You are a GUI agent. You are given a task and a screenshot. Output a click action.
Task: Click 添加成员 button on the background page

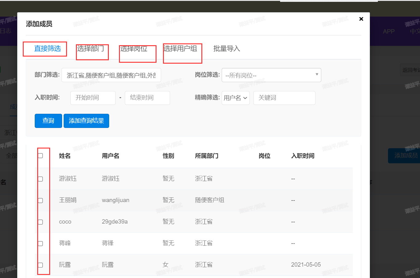pyautogui.click(x=404, y=156)
